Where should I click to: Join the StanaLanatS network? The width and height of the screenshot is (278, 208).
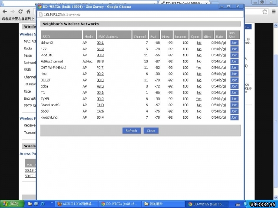pyautogui.click(x=234, y=105)
